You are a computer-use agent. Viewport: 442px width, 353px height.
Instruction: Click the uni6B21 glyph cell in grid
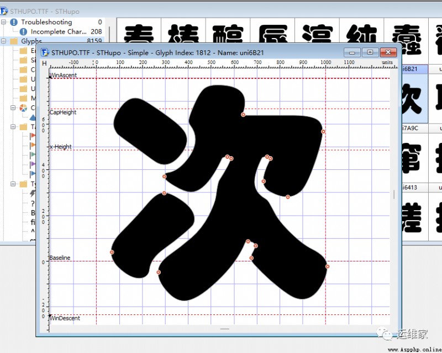point(414,94)
